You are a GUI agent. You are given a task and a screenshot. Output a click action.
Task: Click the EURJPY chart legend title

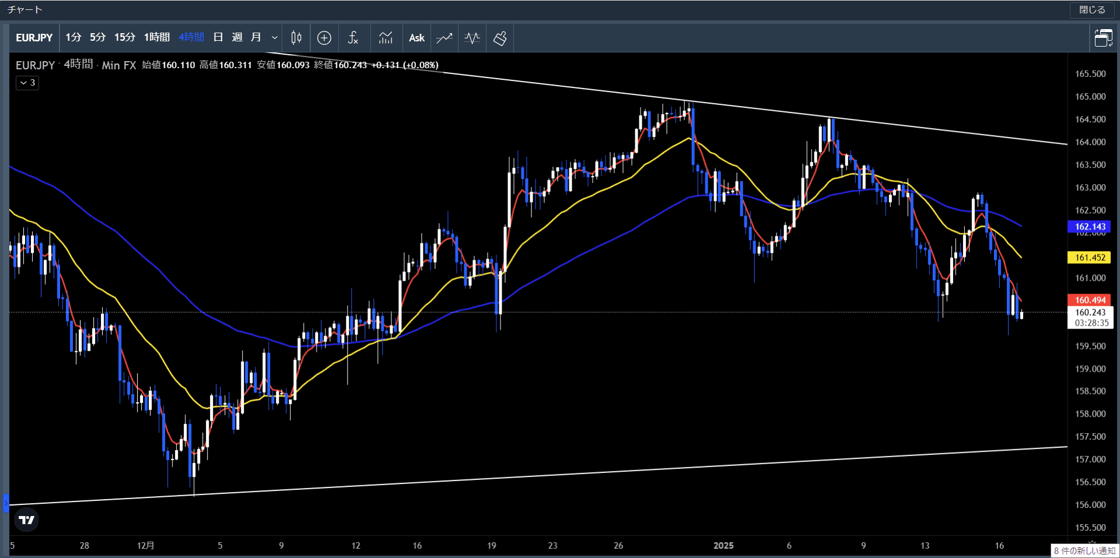tap(35, 65)
